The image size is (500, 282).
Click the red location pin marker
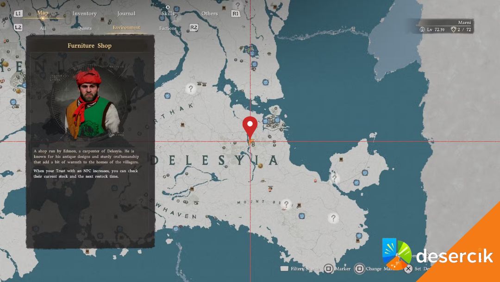(250, 128)
